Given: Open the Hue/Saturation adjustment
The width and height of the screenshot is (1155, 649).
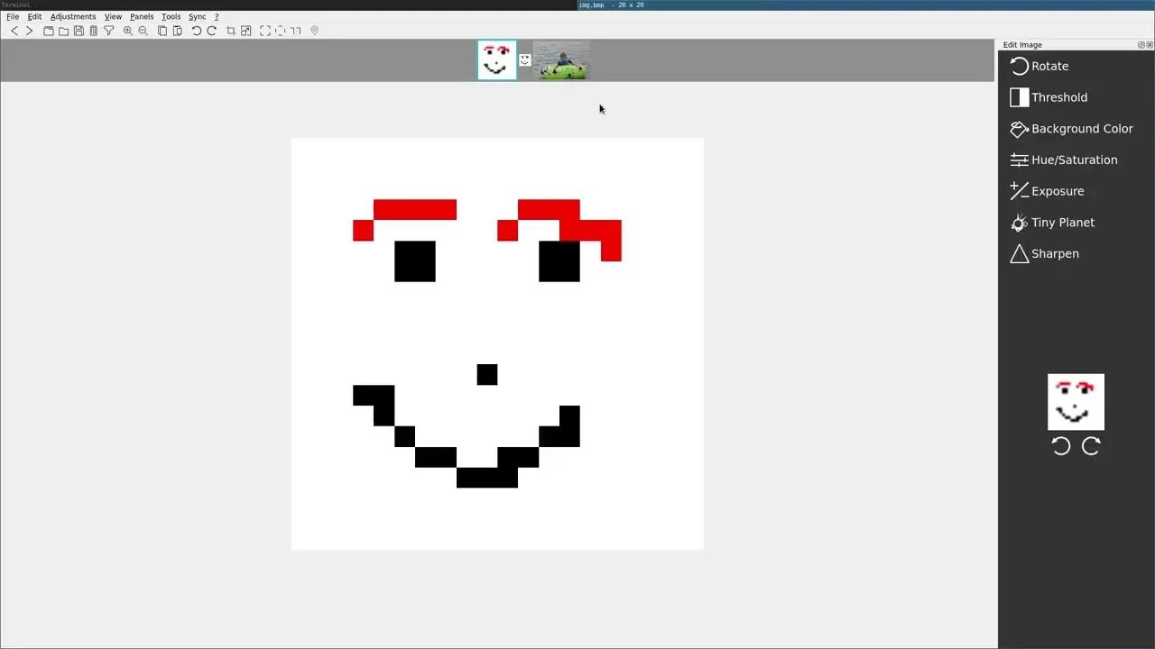Looking at the screenshot, I should 1074,160.
